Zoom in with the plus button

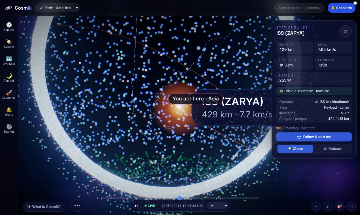pos(328,207)
